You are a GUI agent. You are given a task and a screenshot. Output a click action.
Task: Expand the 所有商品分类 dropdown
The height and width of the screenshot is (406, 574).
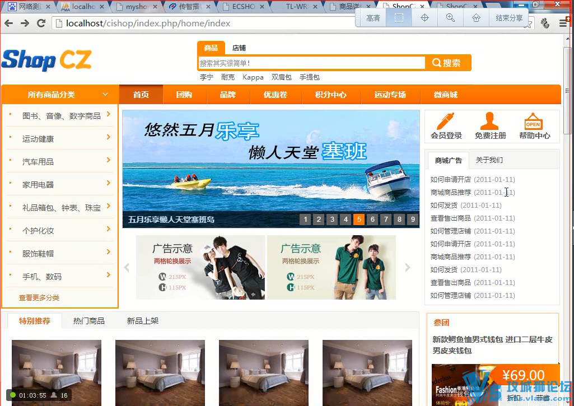click(105, 95)
